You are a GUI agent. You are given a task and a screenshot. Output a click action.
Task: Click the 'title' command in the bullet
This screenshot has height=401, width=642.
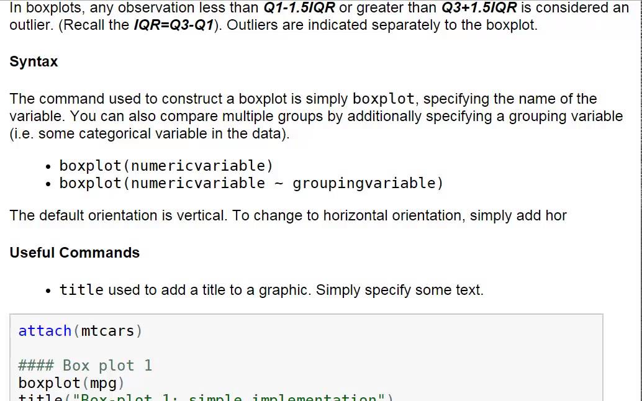[81, 290]
